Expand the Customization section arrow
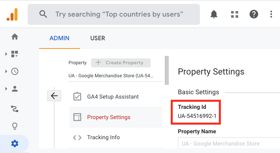This screenshot has width=280, height=153. 6,54
